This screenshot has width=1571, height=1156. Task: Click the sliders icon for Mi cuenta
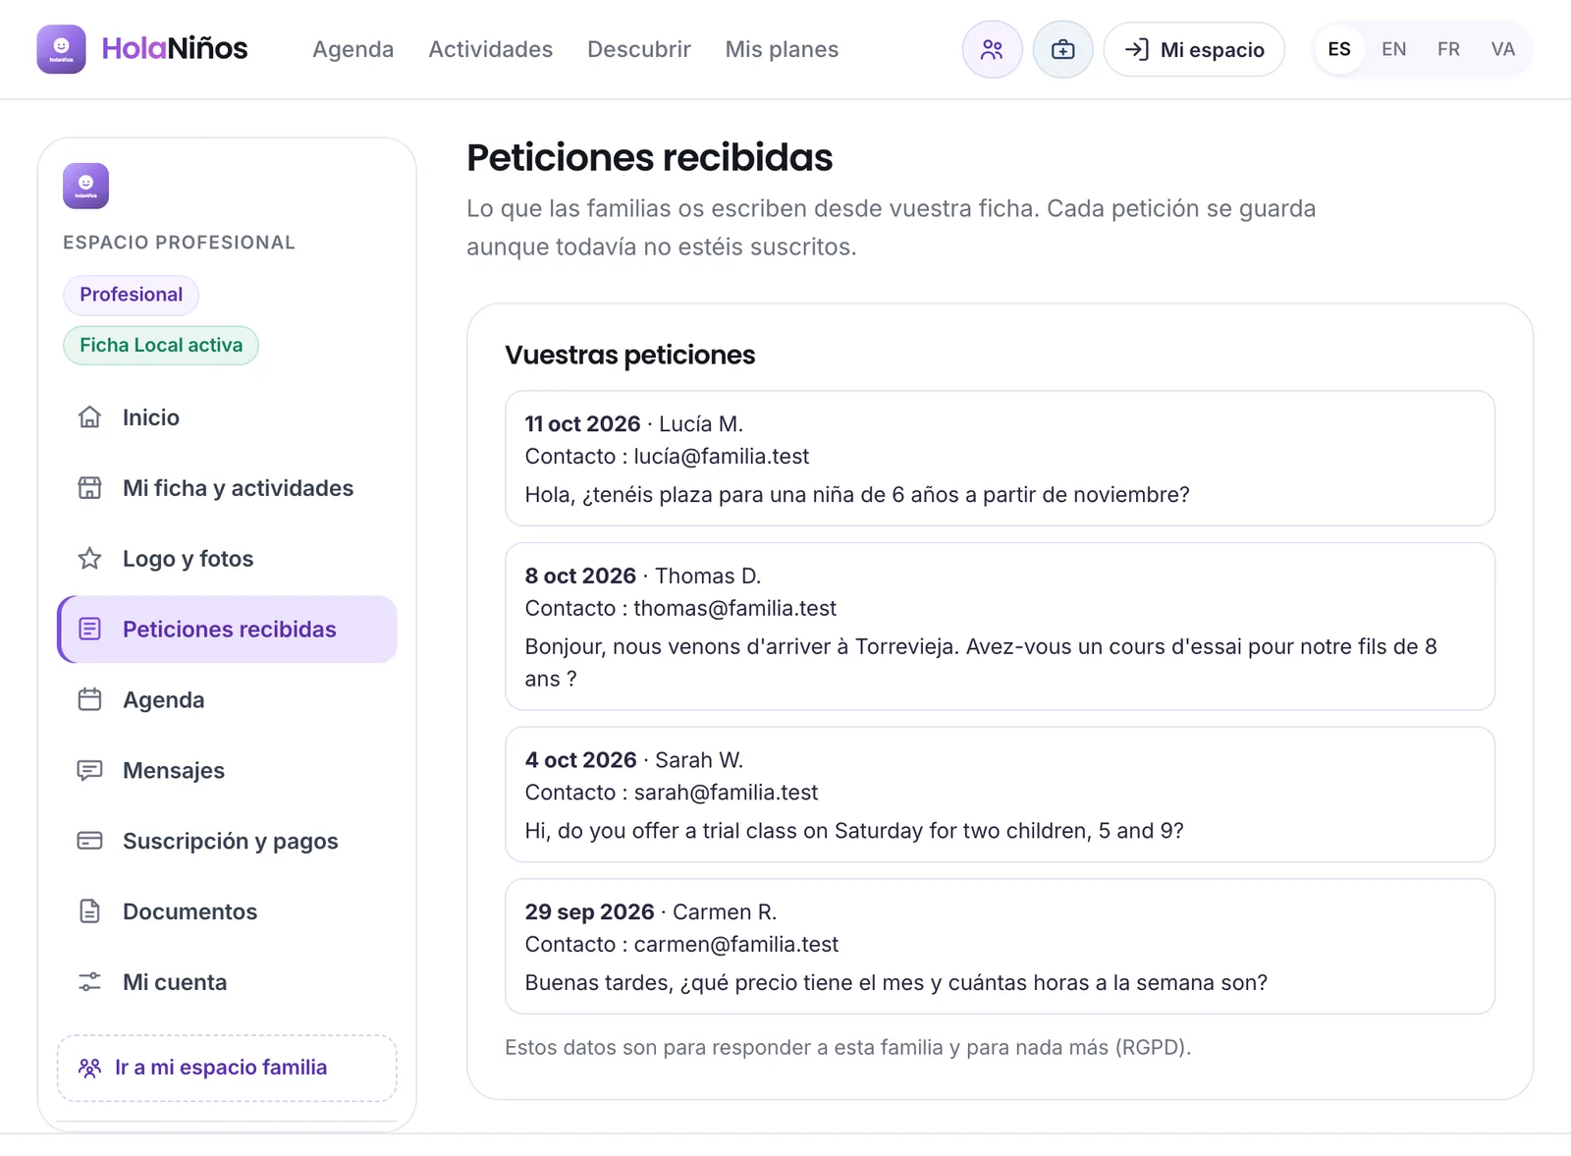click(89, 983)
